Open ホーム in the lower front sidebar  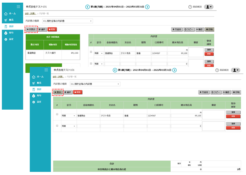pos(39,76)
